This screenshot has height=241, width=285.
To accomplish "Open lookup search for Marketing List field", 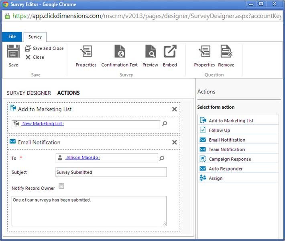I will tap(165, 124).
